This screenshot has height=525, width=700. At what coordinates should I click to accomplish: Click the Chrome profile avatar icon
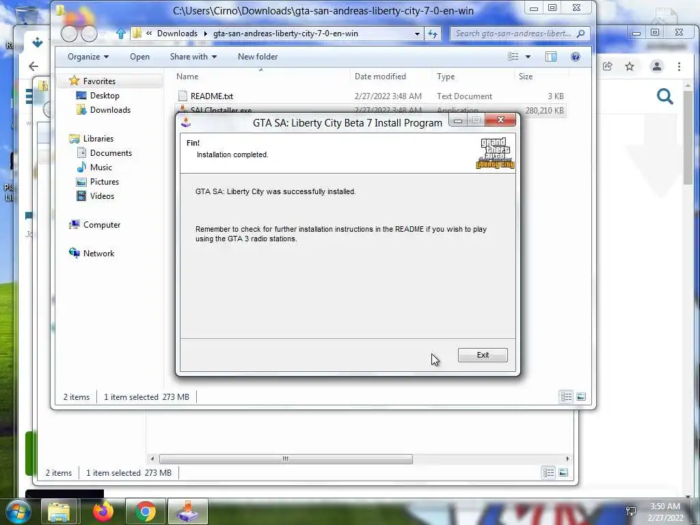(x=657, y=66)
